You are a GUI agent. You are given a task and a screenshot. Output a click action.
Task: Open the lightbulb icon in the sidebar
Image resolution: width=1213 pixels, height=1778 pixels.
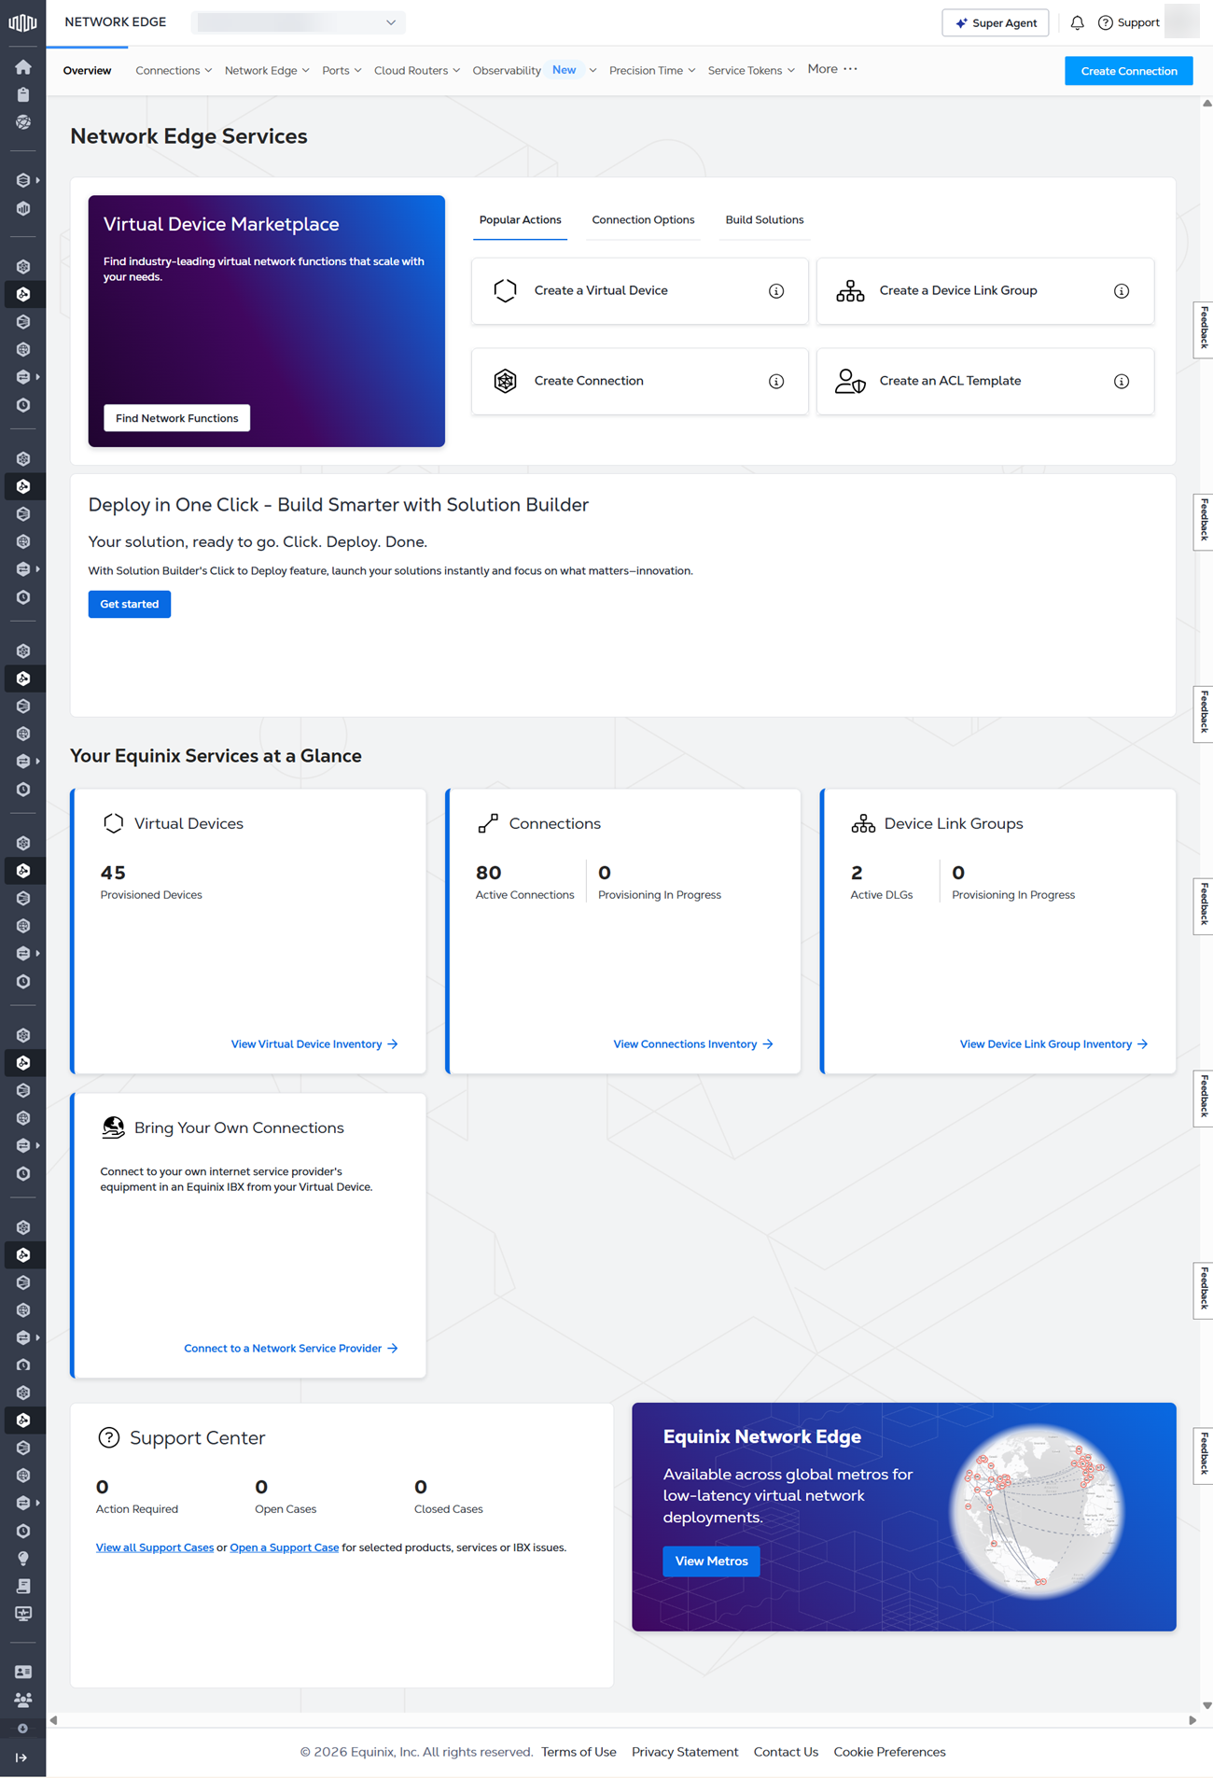point(23,1558)
